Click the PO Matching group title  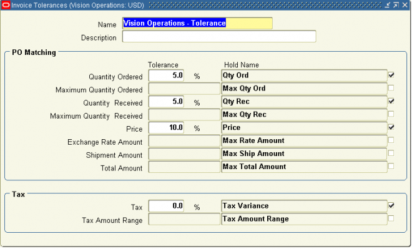point(34,52)
